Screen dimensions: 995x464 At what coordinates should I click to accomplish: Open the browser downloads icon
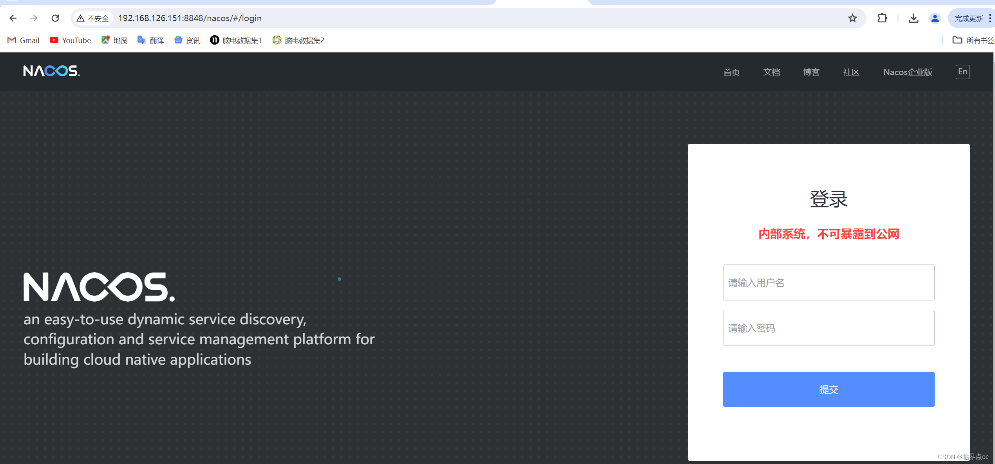click(x=914, y=18)
